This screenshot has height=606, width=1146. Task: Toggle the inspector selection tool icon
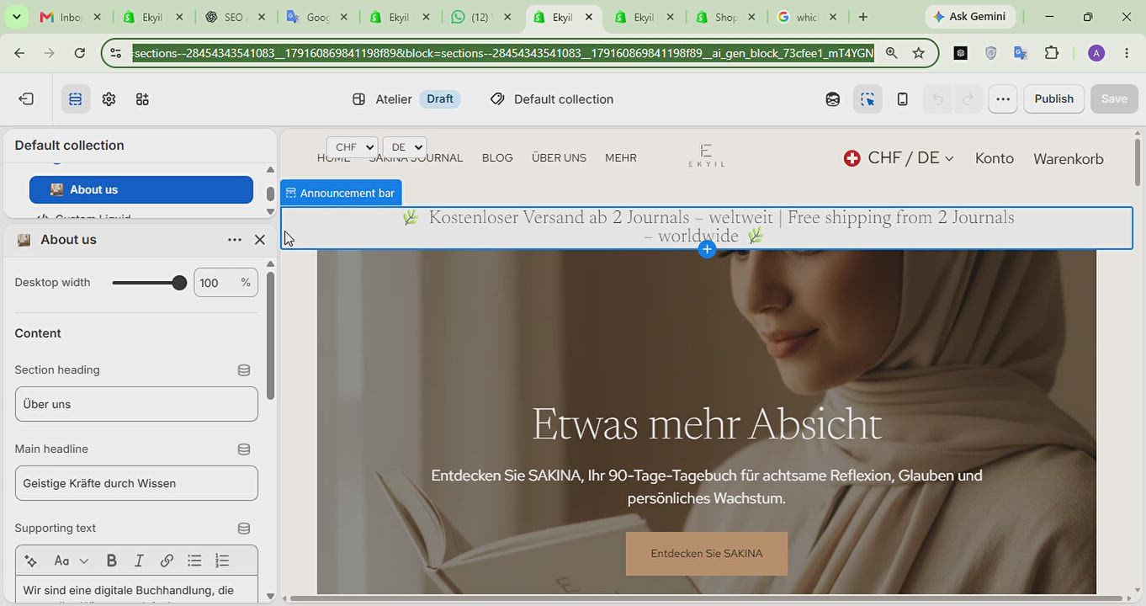point(867,99)
